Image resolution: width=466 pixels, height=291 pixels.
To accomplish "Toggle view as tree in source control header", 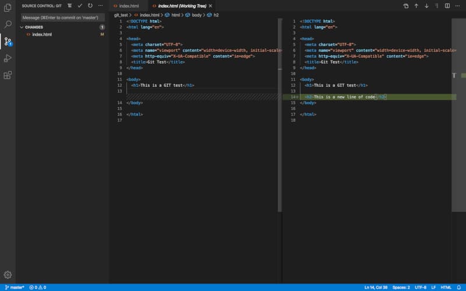I will click(69, 6).
